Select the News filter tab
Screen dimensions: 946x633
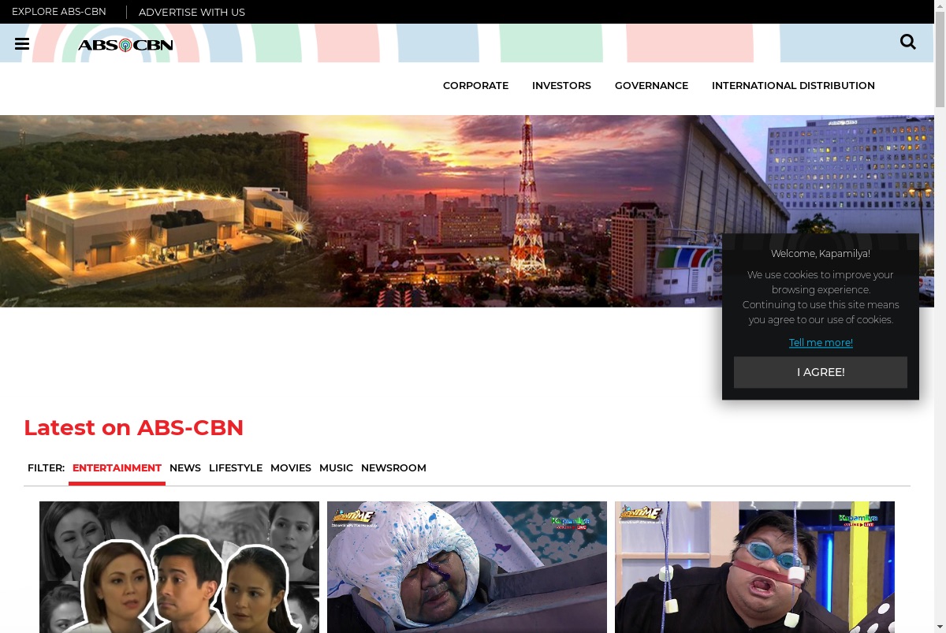click(185, 467)
